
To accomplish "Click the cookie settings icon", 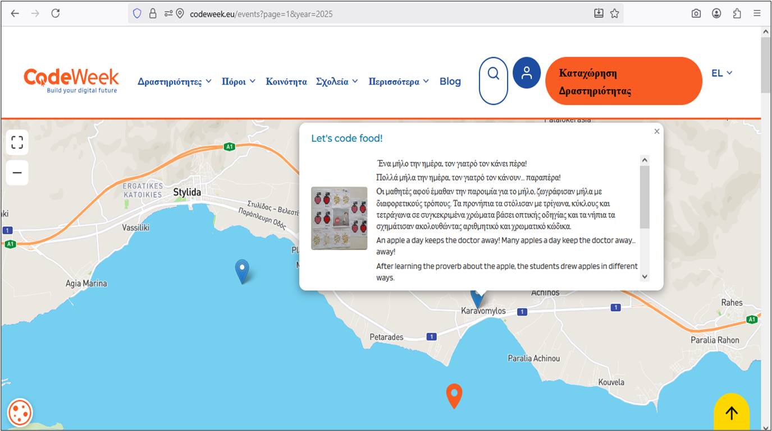I will click(x=21, y=413).
